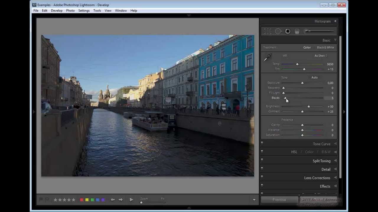Apply blue color label
The height and width of the screenshot is (212, 378).
[x=97, y=200]
